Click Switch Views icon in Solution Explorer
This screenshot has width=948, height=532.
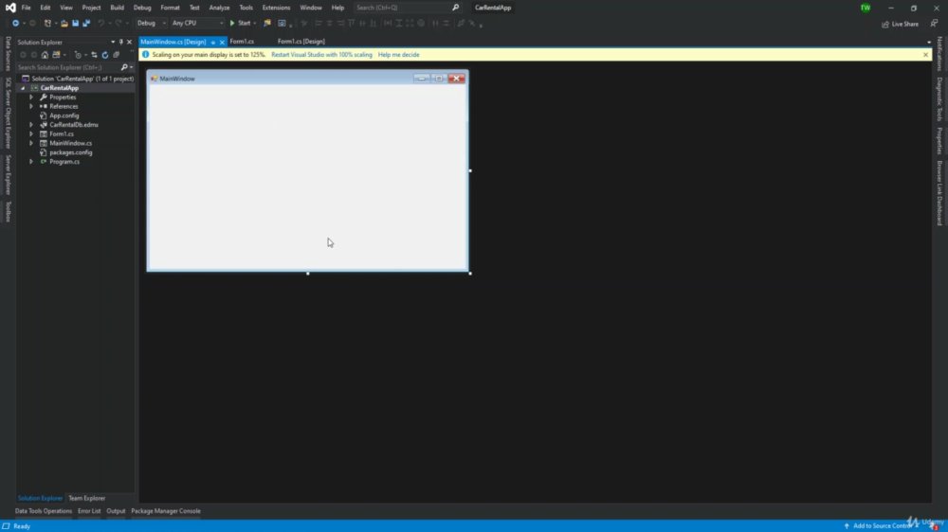tap(56, 55)
